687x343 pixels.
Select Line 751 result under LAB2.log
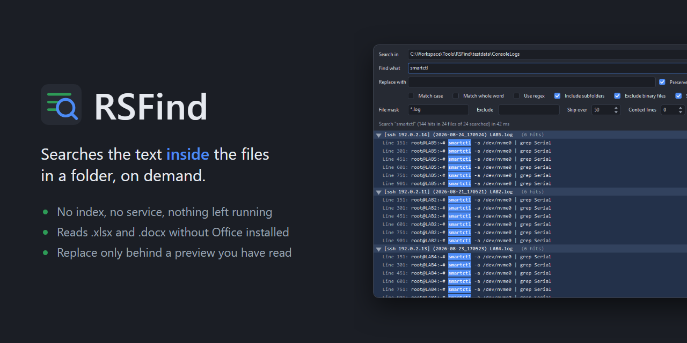530,233
